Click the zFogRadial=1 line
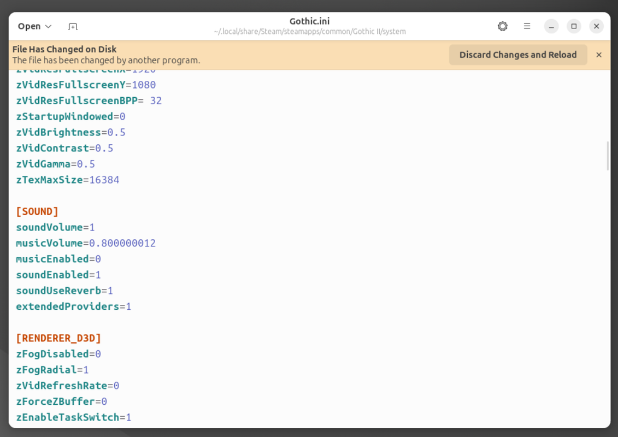 pos(52,370)
